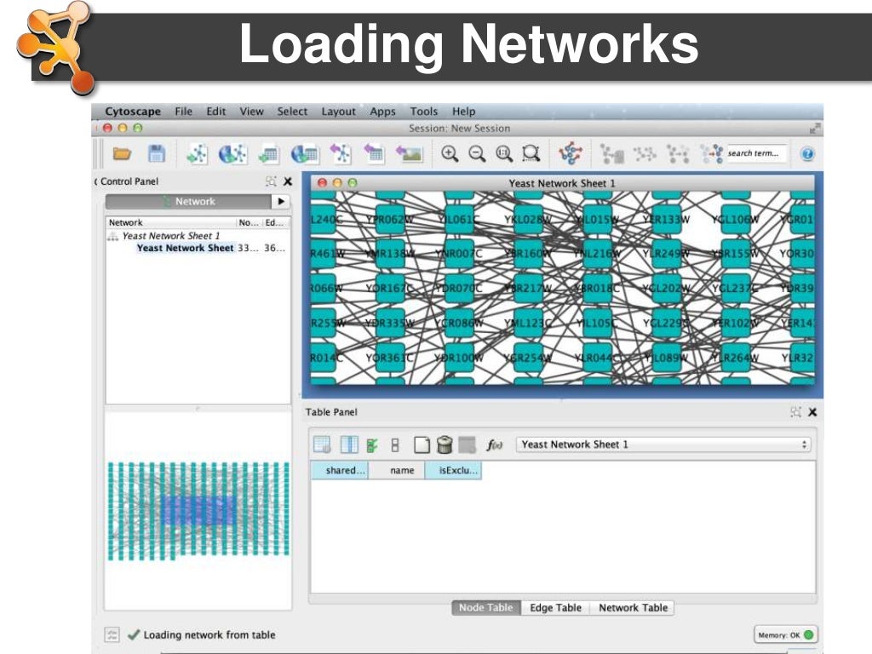Open the Tools menu
Image resolution: width=872 pixels, height=654 pixels.
coord(424,112)
